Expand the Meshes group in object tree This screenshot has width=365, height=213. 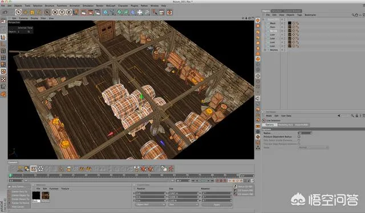pos(265,50)
